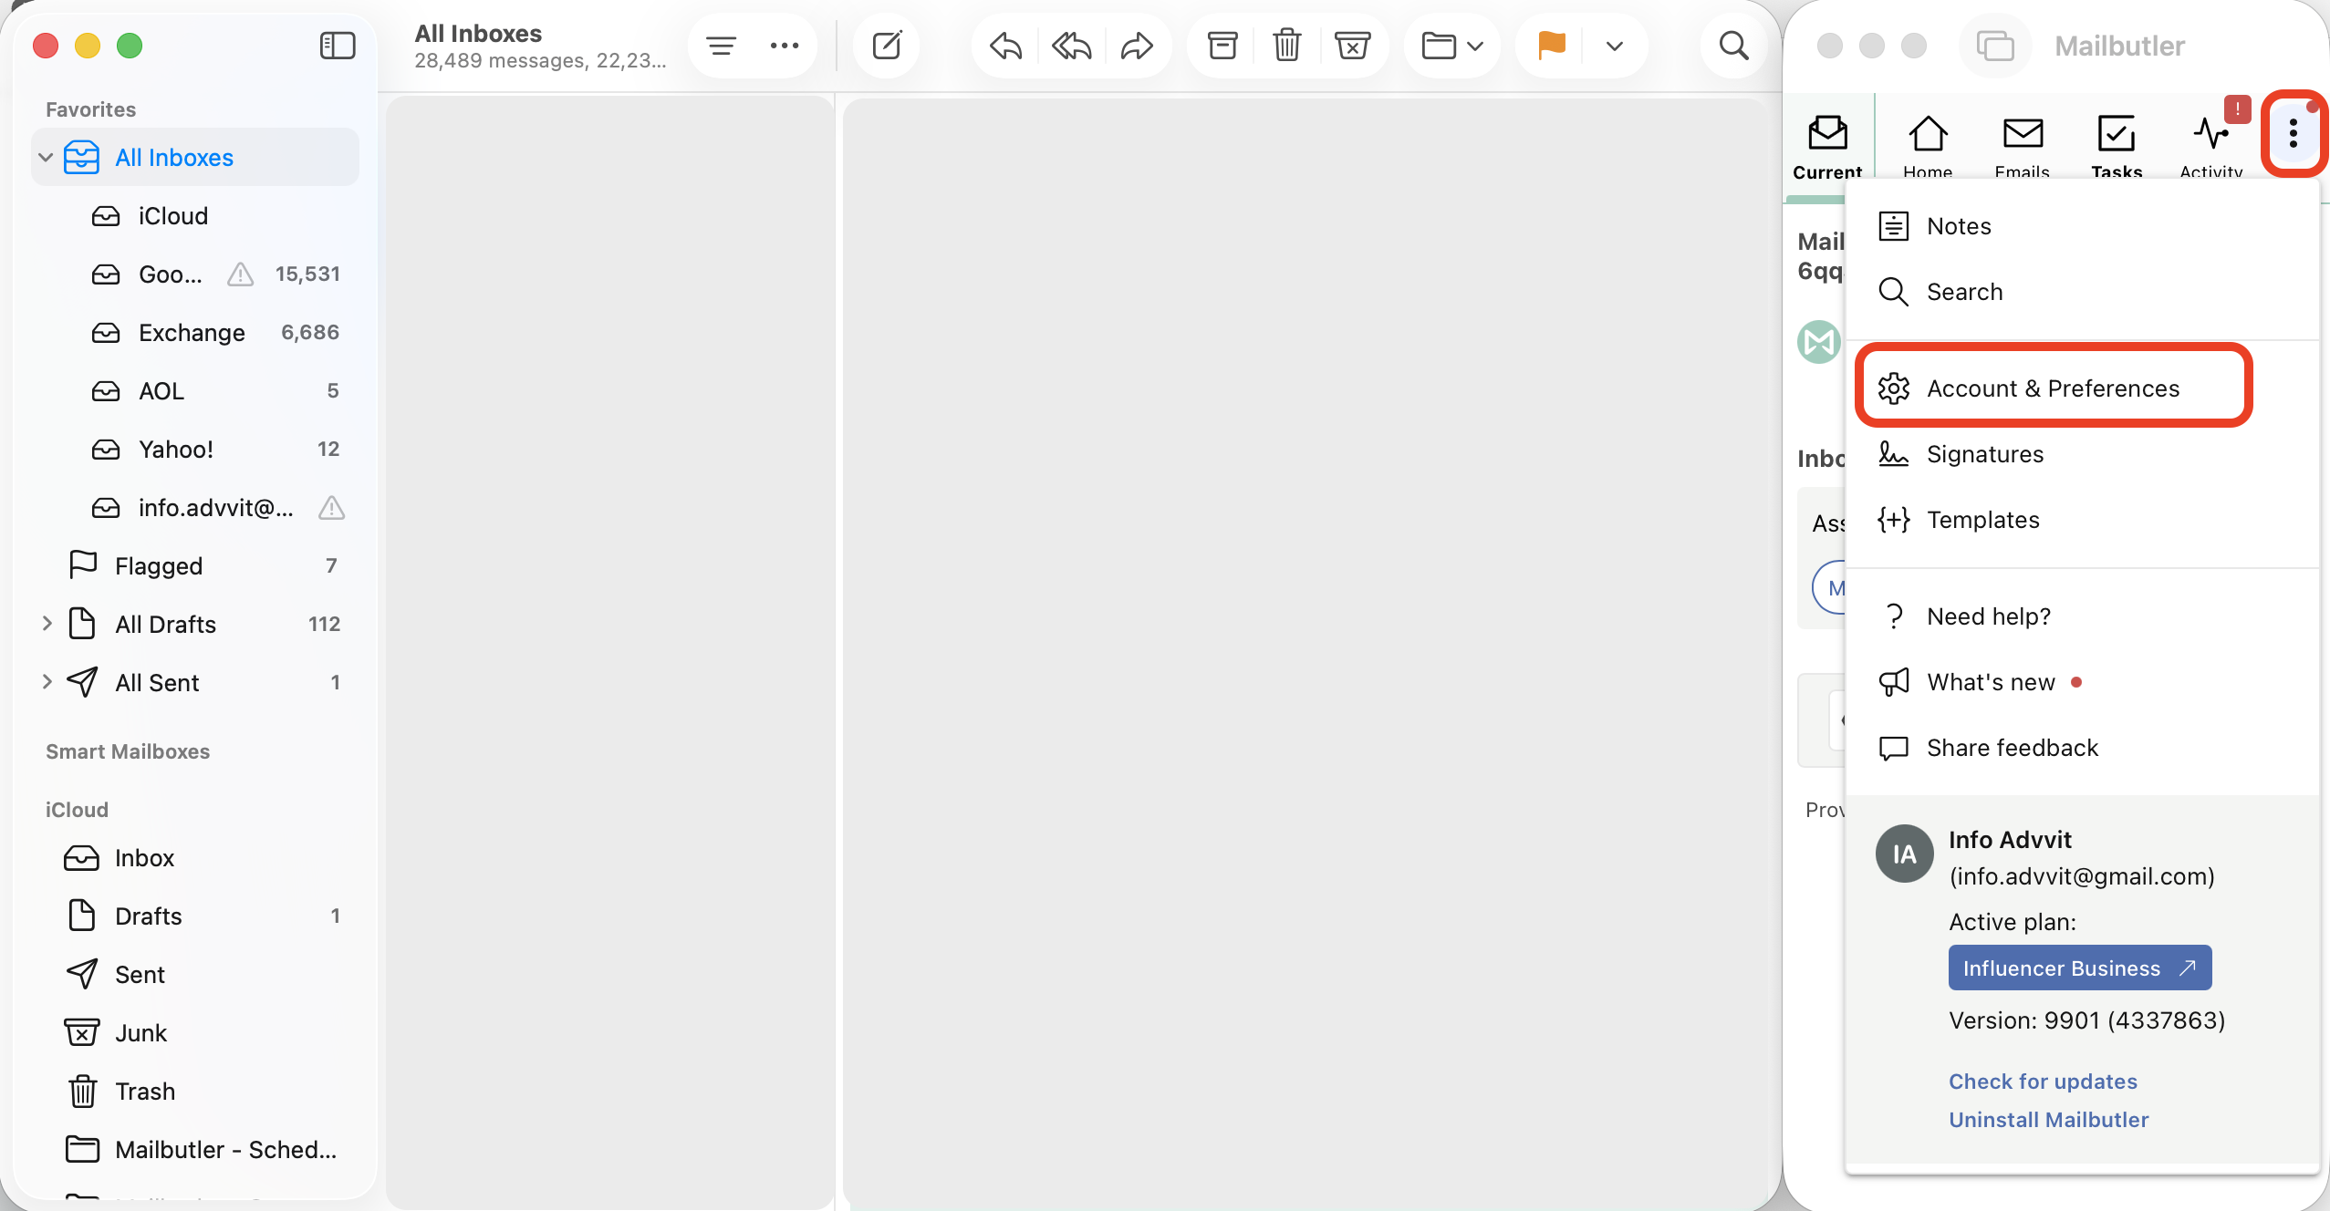
Task: Delete message with toolbar trash icon
Action: (x=1287, y=46)
